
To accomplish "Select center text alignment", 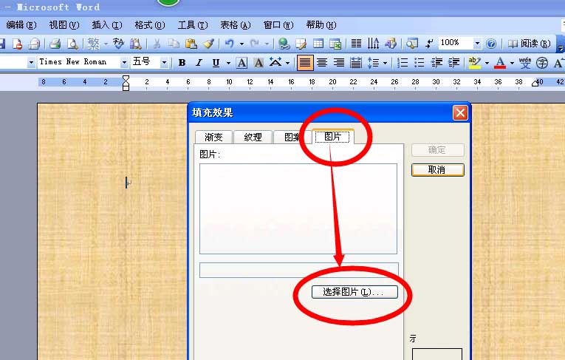I will point(322,63).
